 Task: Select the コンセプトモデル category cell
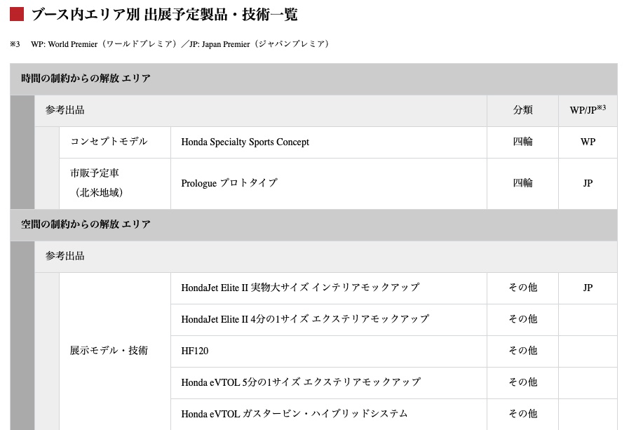(x=109, y=142)
